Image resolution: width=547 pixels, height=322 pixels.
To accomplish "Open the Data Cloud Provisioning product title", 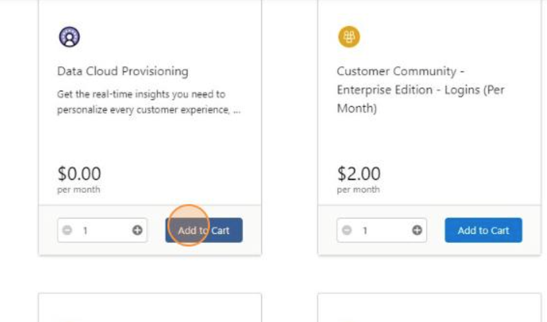I will tap(123, 71).
